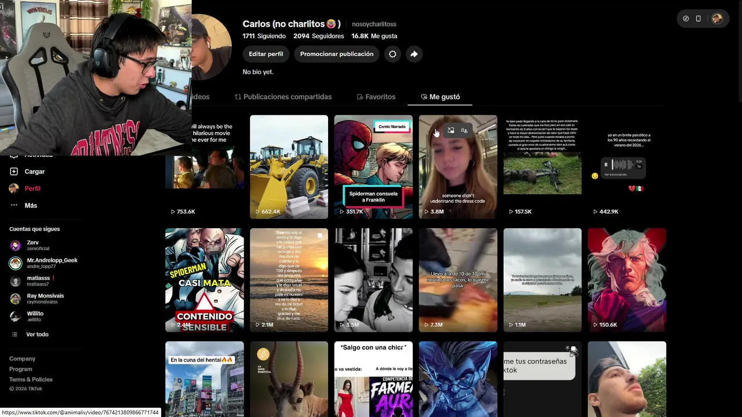Click the heart icon on Me gustó tab
The image size is (742, 417).
click(424, 97)
